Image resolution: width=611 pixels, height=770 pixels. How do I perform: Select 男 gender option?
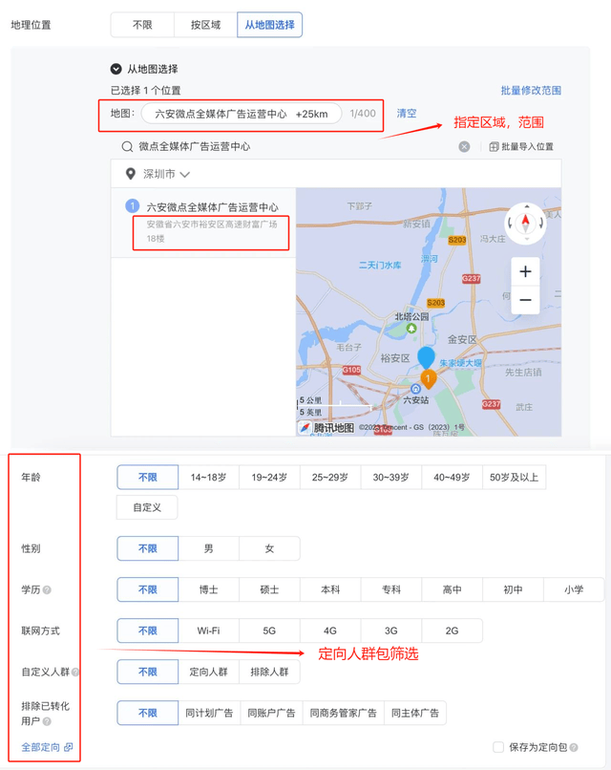(x=208, y=548)
